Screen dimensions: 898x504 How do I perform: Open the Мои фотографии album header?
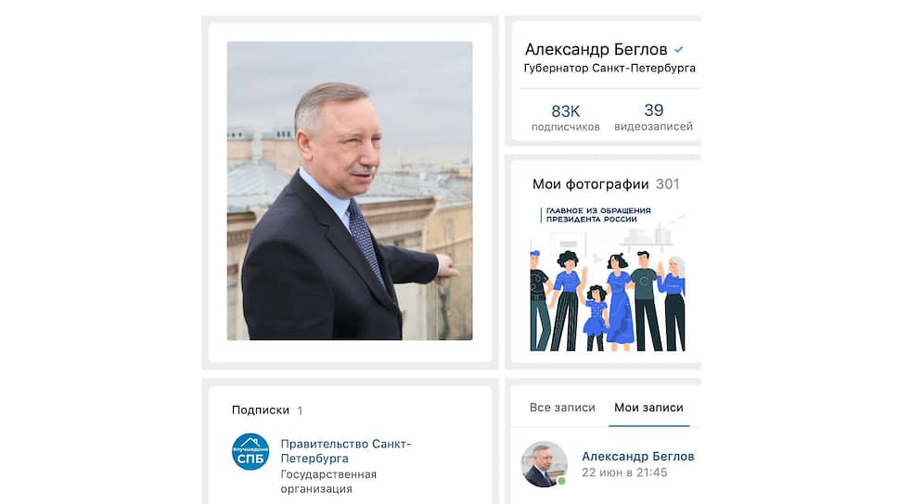(590, 184)
